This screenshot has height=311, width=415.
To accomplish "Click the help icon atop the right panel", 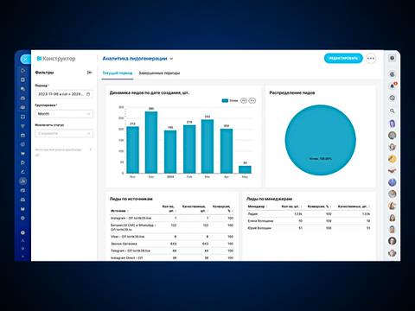I will tap(393, 58).
